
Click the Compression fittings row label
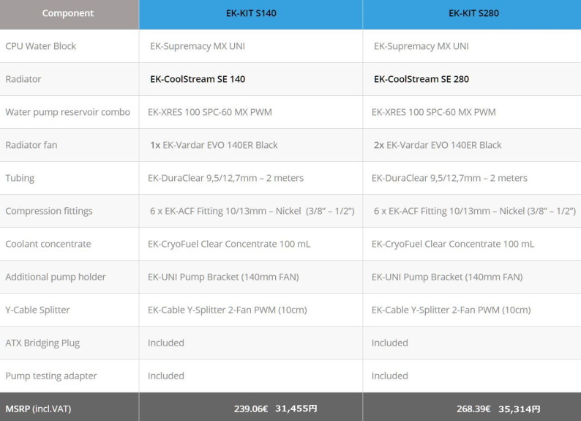pyautogui.click(x=49, y=212)
